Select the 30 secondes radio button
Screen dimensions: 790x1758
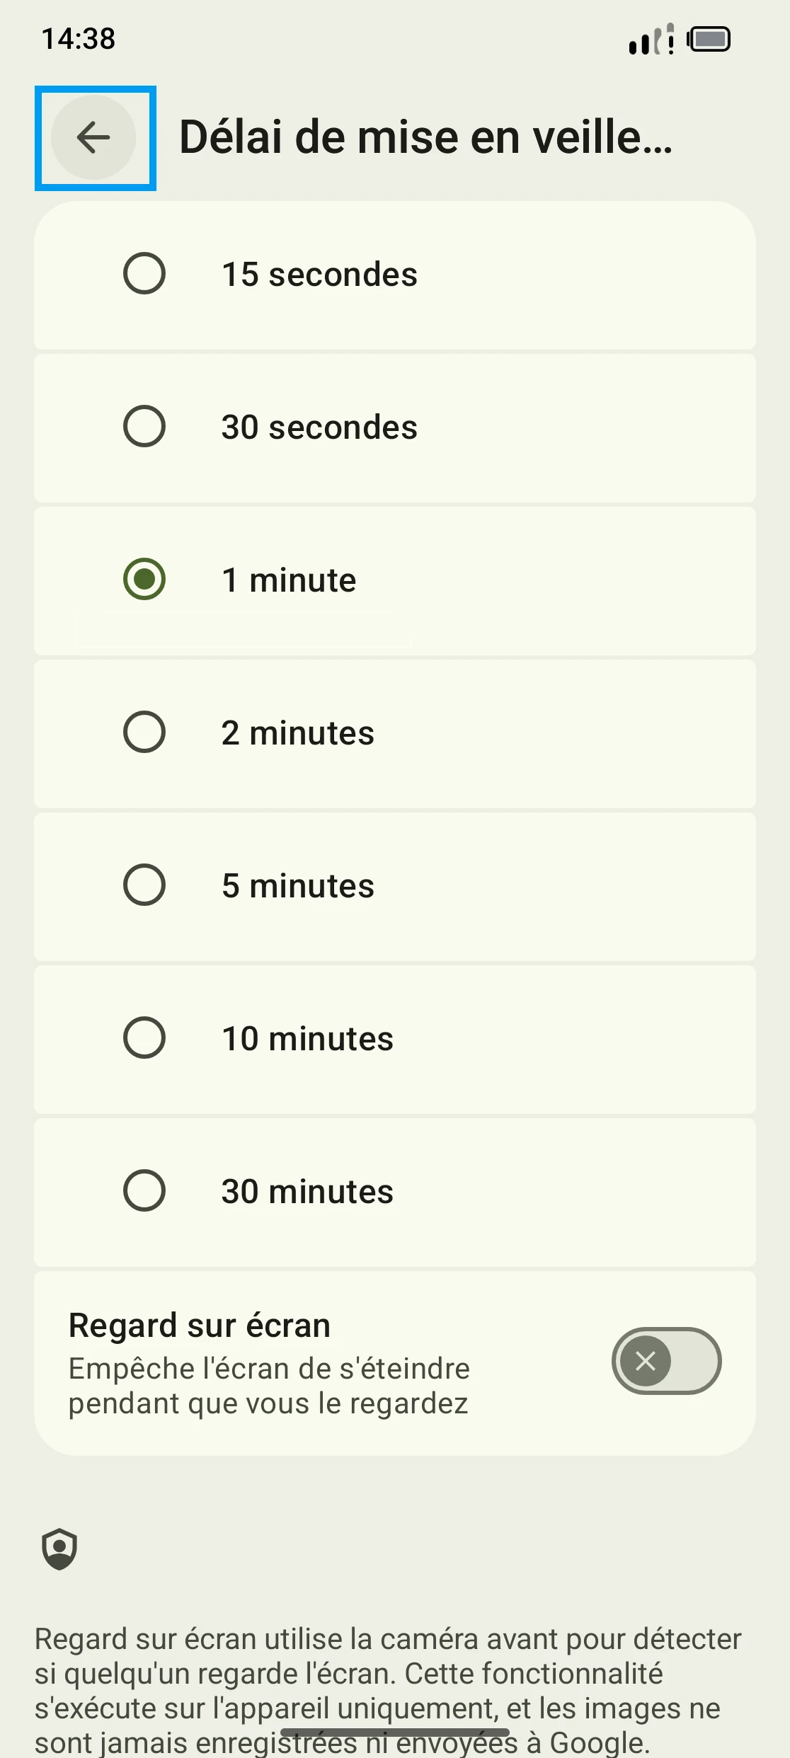click(144, 426)
